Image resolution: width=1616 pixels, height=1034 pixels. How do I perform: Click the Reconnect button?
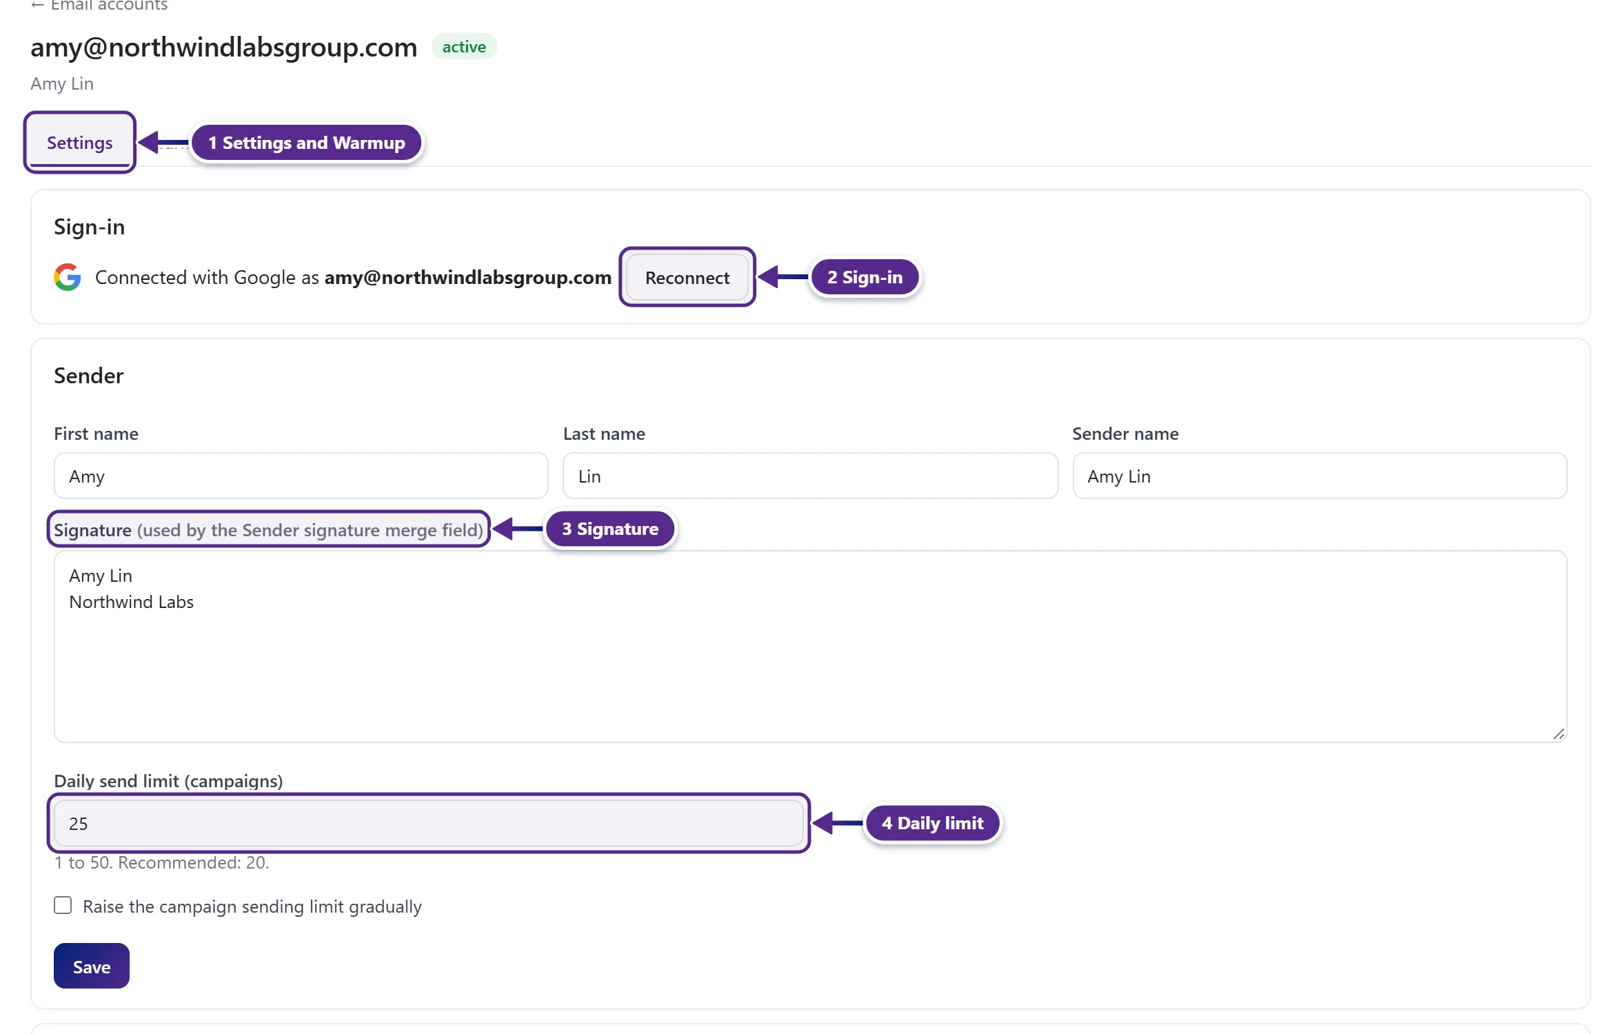click(687, 277)
